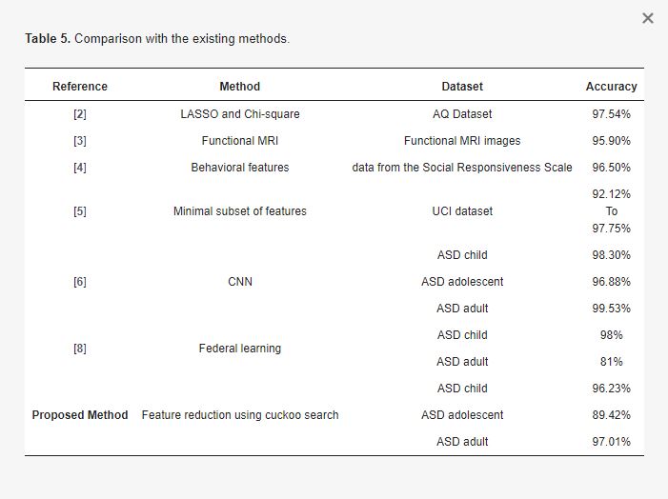The height and width of the screenshot is (499, 668).
Task: Click the Proposed Method row label
Action: [80, 415]
